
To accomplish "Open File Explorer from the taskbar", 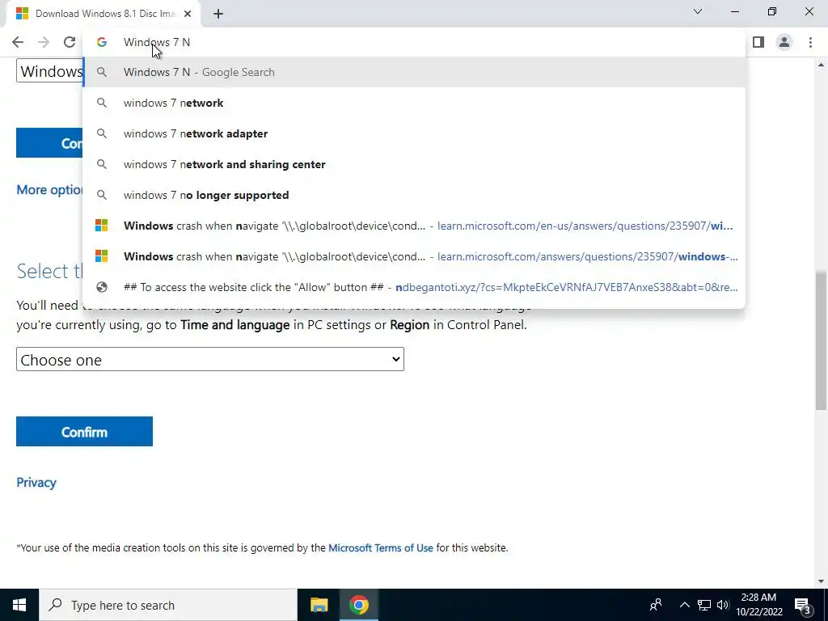I will coord(319,605).
